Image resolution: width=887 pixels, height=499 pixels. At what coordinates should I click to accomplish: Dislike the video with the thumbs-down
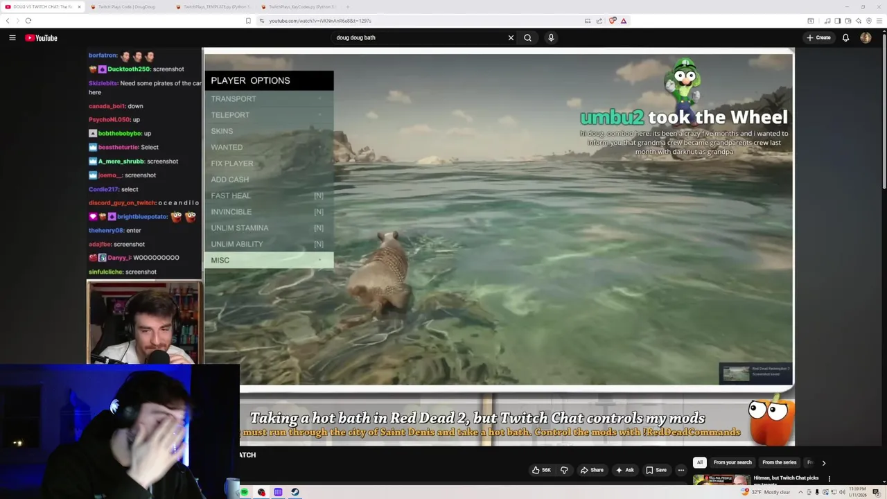(564, 470)
